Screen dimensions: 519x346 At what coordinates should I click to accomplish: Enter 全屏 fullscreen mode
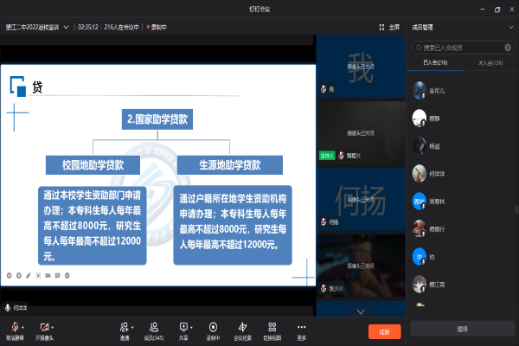coord(389,27)
